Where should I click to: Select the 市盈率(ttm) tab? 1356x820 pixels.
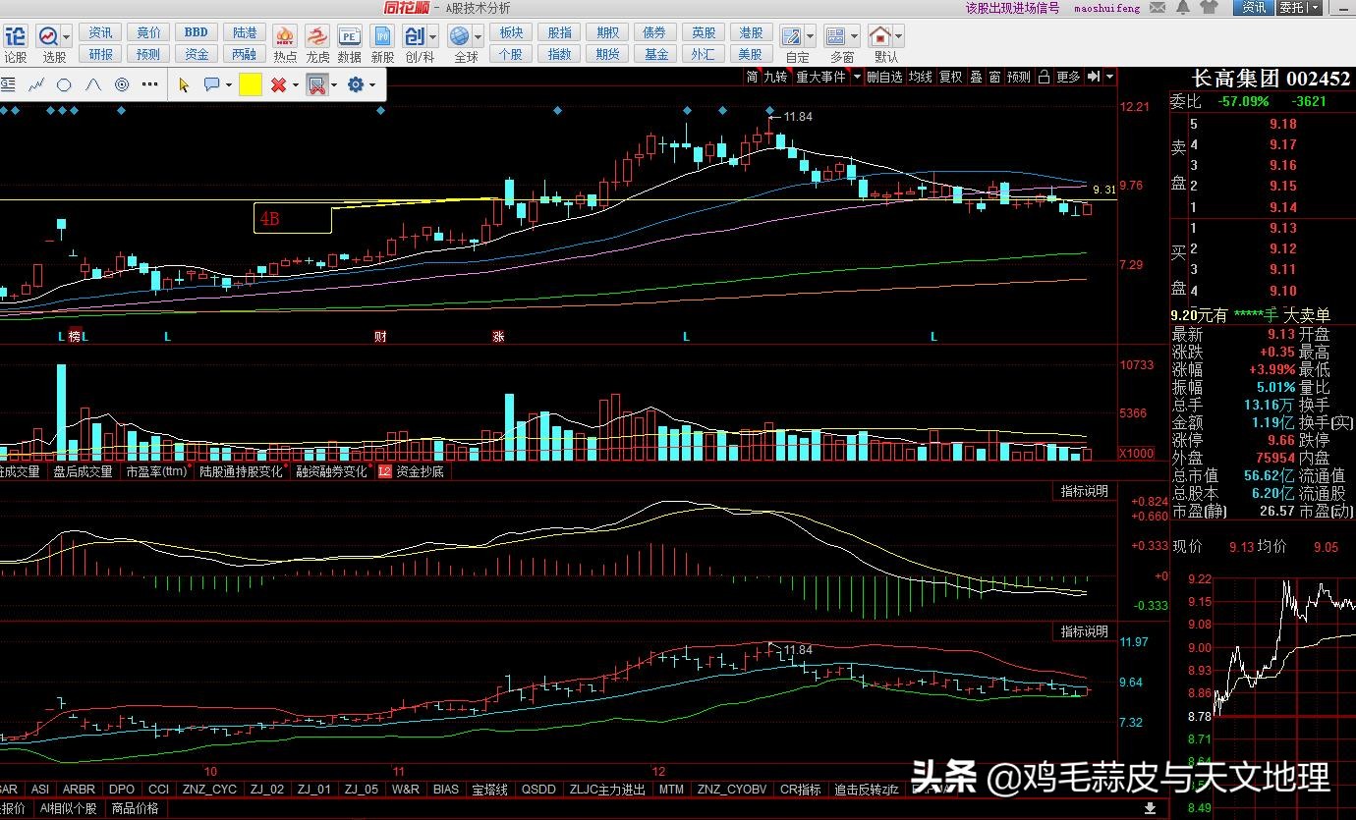(155, 471)
